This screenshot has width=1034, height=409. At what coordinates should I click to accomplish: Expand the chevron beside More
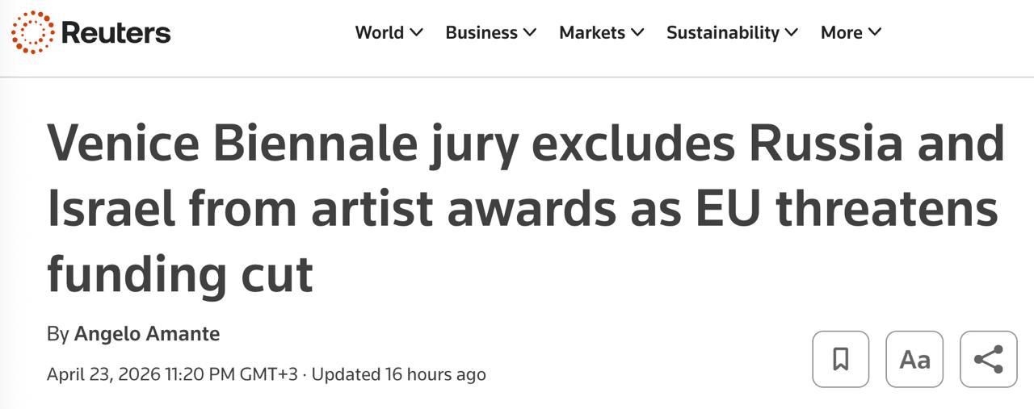tap(875, 33)
